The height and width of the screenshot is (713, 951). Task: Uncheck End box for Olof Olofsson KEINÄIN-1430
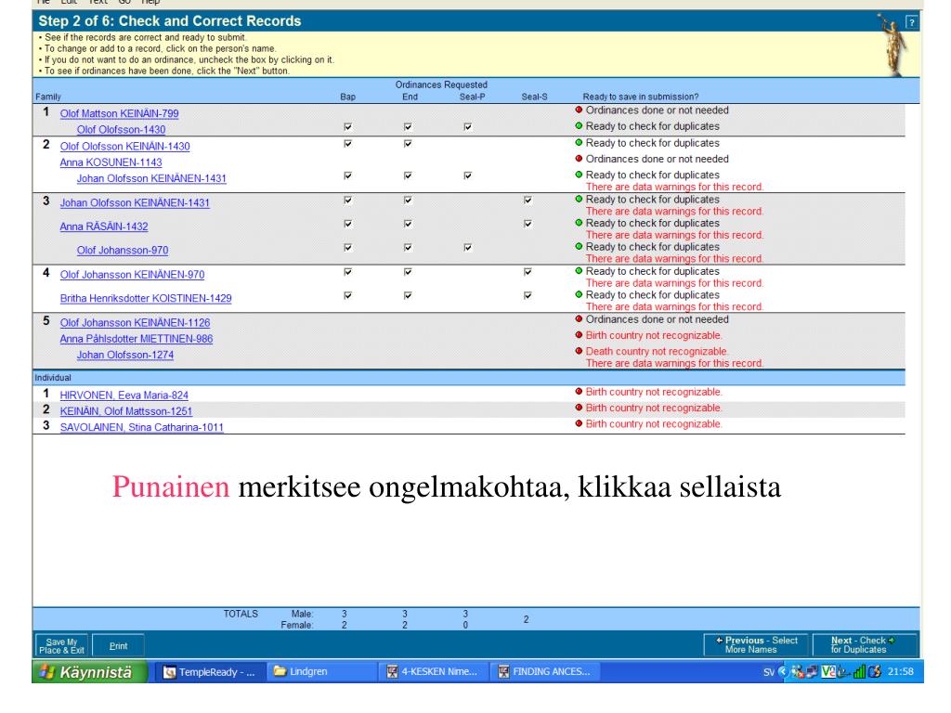point(408,144)
